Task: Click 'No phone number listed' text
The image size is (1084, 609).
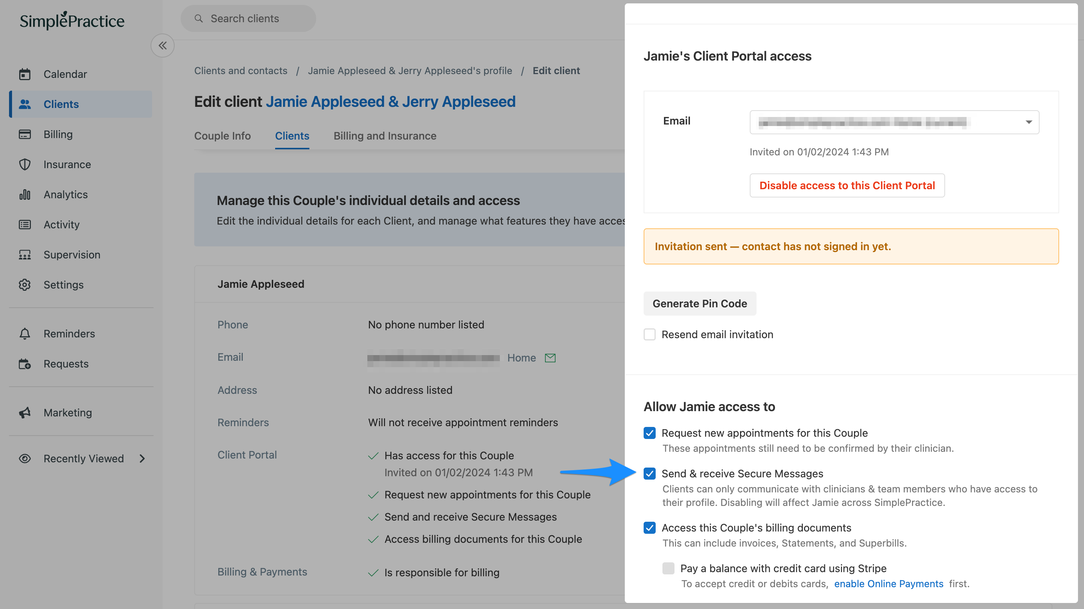Action: [x=426, y=325]
